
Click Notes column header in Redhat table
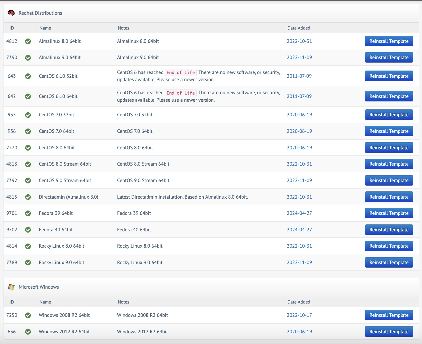coord(124,28)
